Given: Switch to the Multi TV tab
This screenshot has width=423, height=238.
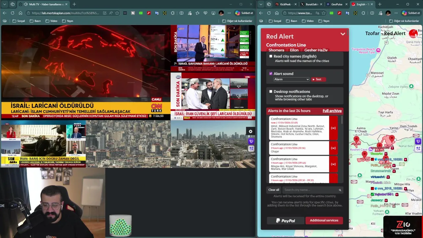Looking at the screenshot, I should click(x=43, y=4).
